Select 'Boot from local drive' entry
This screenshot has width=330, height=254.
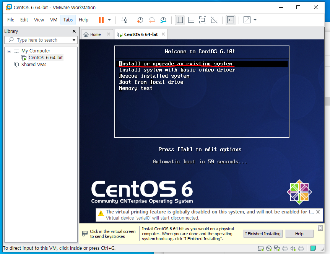pyautogui.click(x=151, y=82)
